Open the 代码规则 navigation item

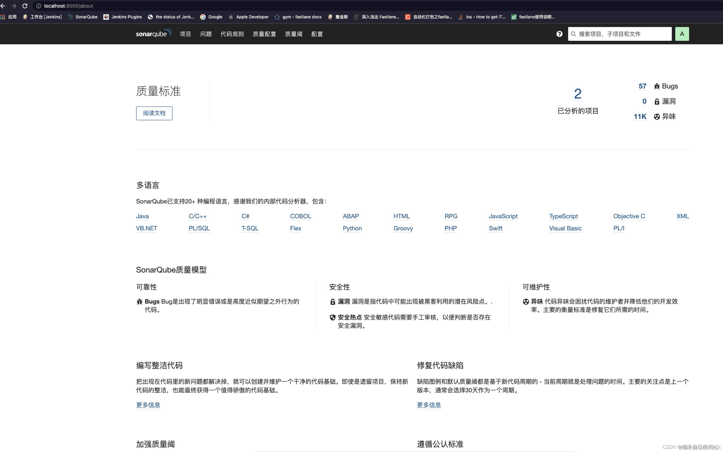(x=232, y=34)
